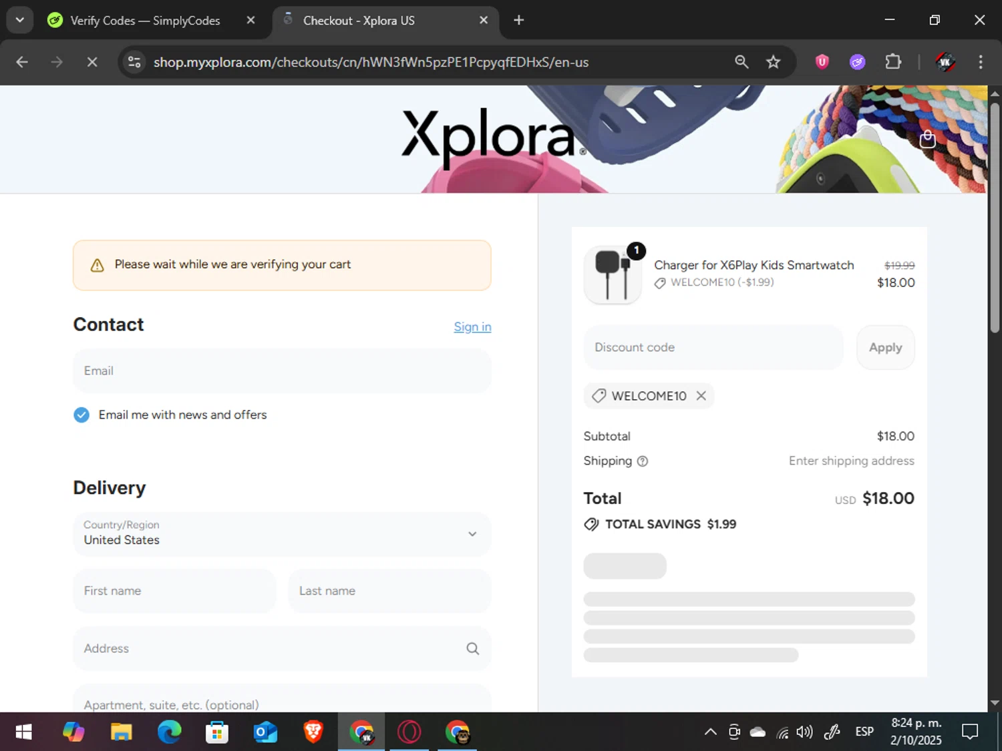The width and height of the screenshot is (1002, 751).
Task: Click the Apply discount button
Action: (x=886, y=348)
